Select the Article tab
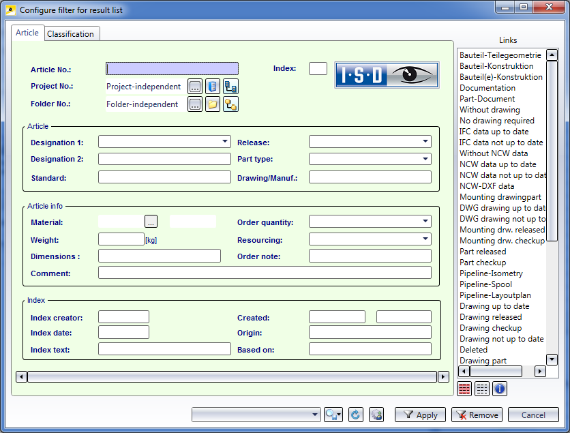 click(27, 33)
